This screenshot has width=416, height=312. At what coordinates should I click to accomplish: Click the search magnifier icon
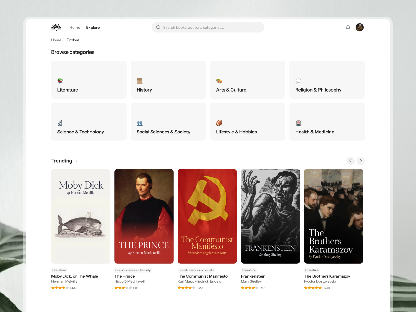coord(158,27)
